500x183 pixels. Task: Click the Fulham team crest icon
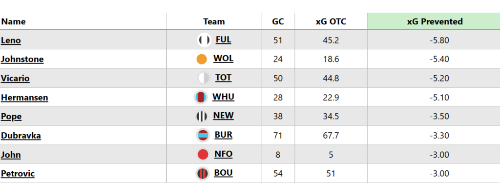(x=204, y=40)
